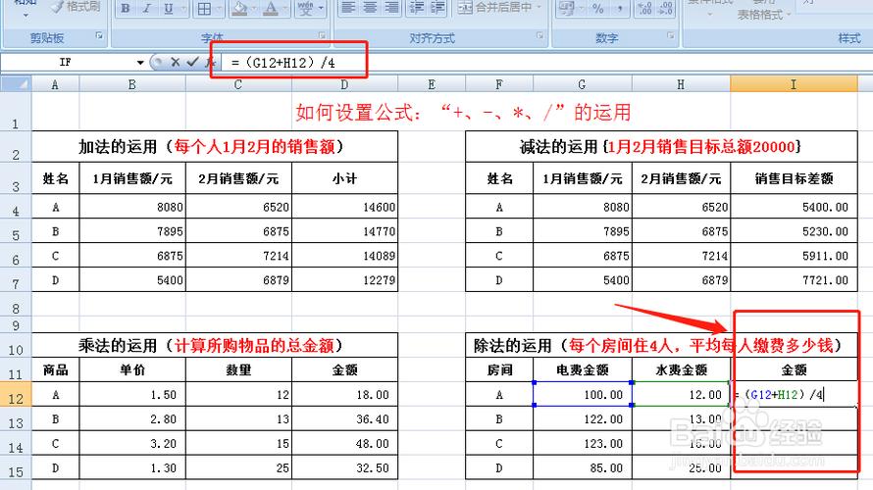The height and width of the screenshot is (490, 873).
Task: Open Insert Function fx dialog
Action: (209, 63)
